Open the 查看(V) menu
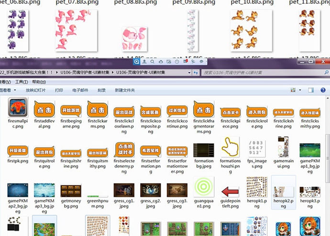Viewport: 330px width, 236px height. click(5, 82)
